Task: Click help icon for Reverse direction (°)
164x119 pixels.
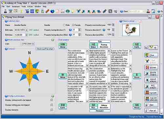Action: pos(104,30)
